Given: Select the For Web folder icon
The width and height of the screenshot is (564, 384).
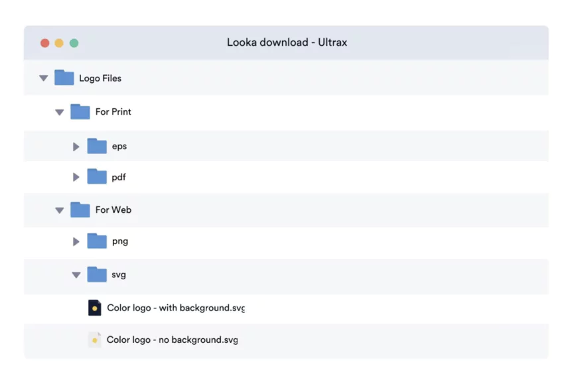Looking at the screenshot, I should point(80,210).
